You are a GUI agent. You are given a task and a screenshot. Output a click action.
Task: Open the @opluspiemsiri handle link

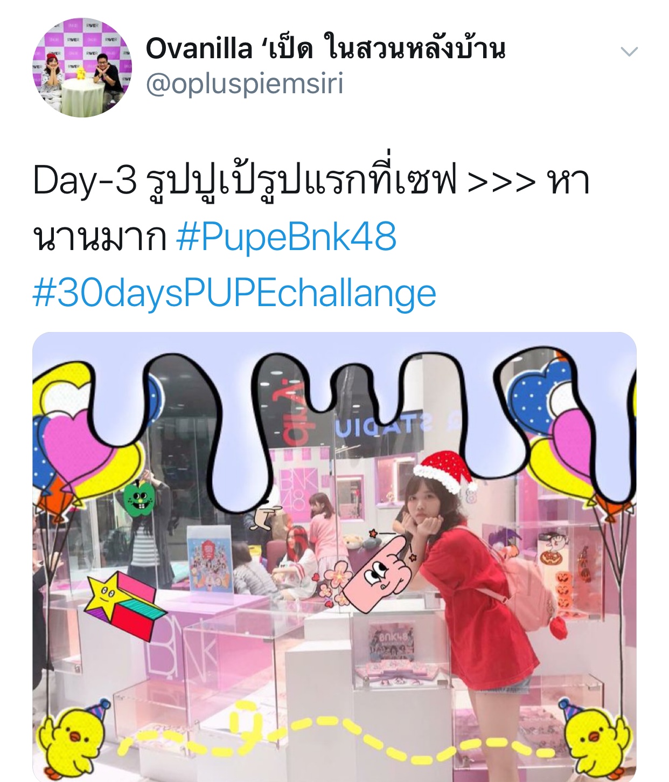(x=245, y=85)
